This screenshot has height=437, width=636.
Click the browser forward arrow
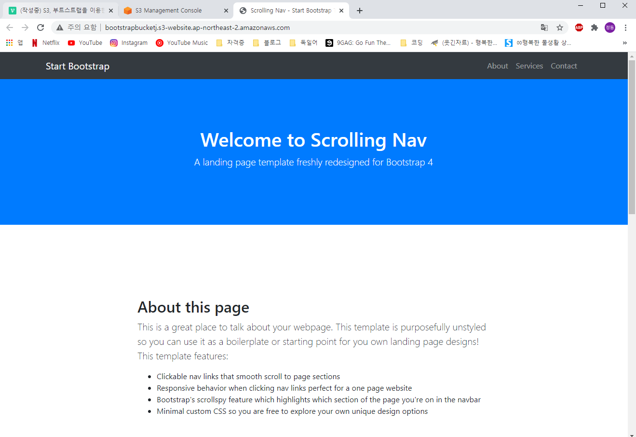click(25, 27)
